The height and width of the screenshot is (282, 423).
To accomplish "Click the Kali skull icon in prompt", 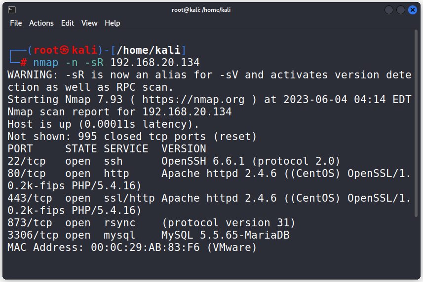I will 64,50.
